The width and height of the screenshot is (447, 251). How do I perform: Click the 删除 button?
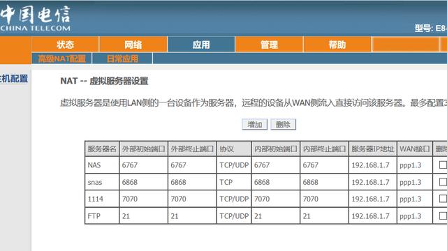tap(283, 124)
